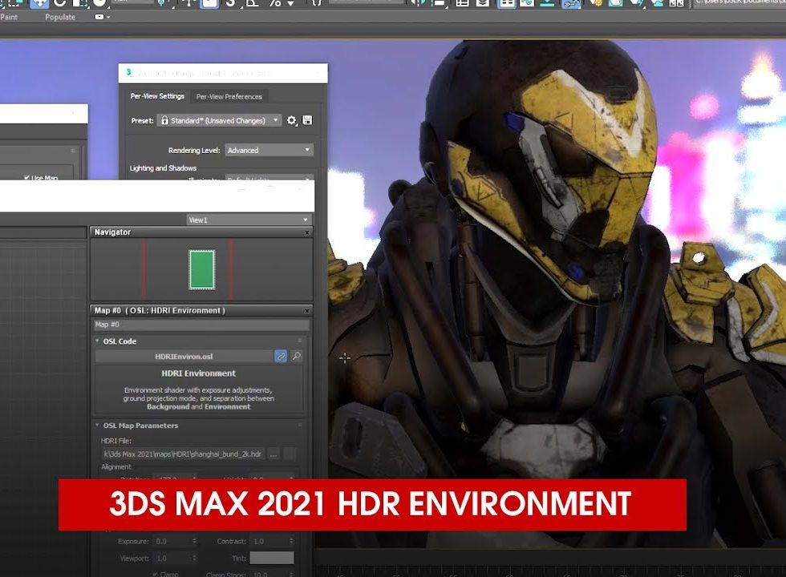Open the View1 dropdown

pos(249,220)
